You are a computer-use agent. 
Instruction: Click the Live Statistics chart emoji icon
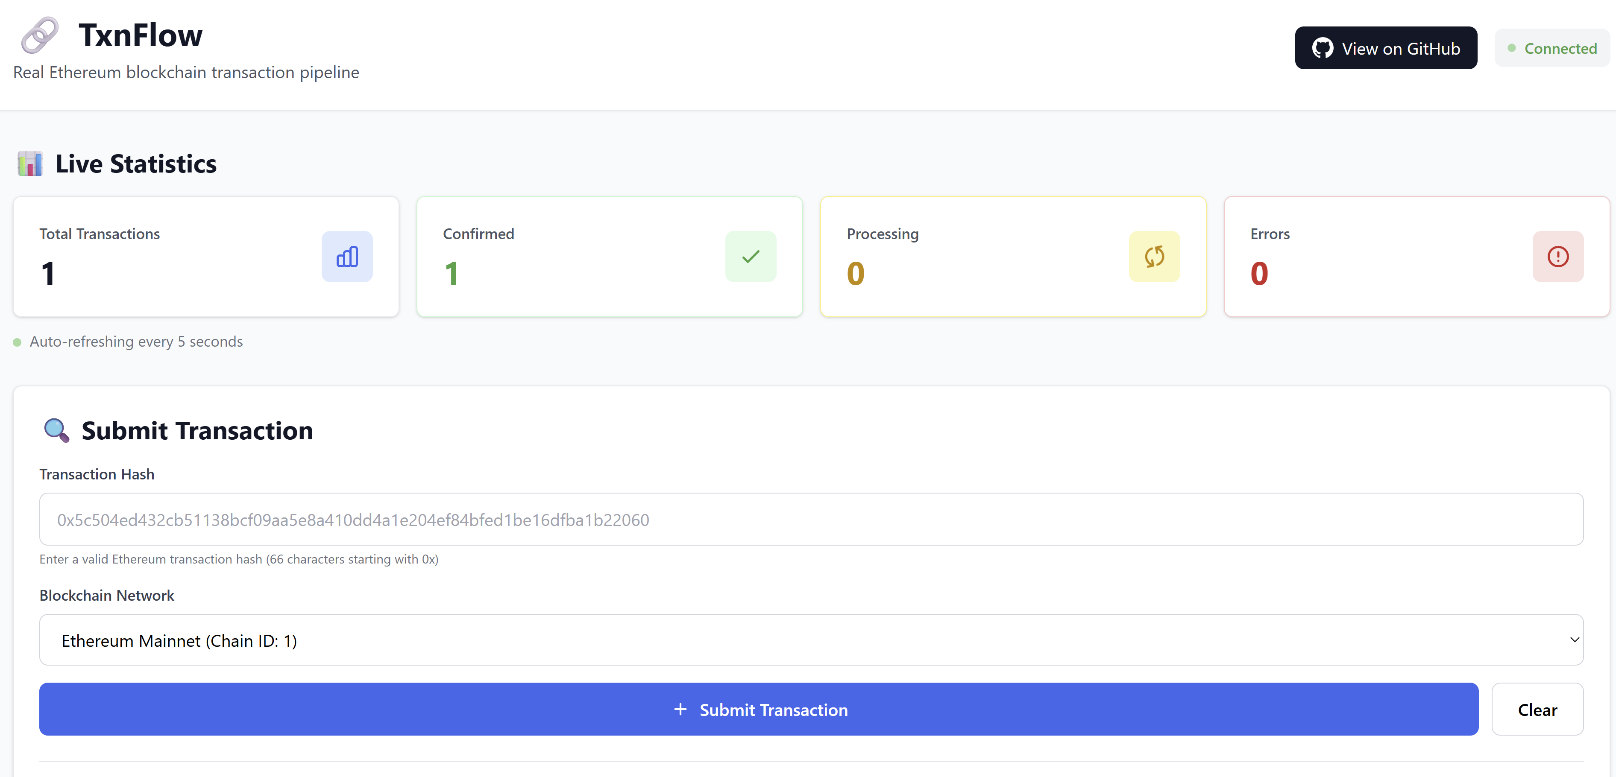30,164
